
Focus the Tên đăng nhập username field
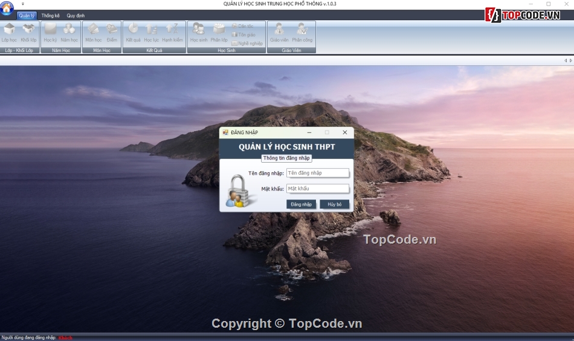click(318, 173)
